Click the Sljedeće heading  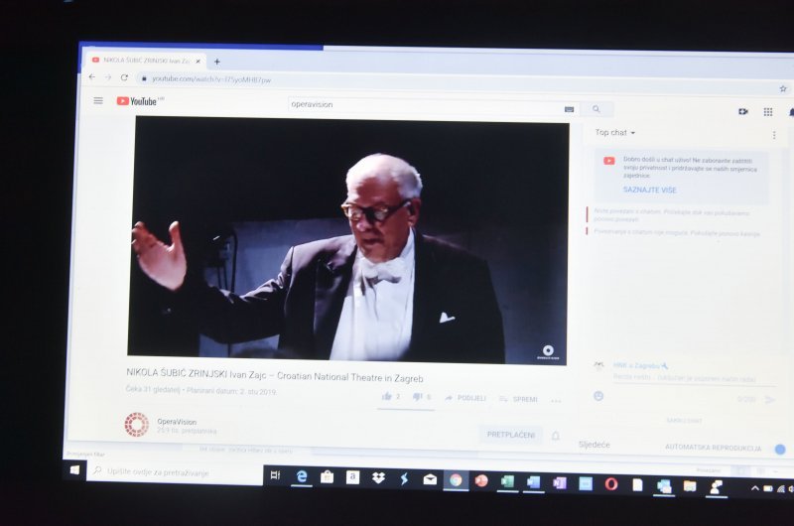coord(594,445)
